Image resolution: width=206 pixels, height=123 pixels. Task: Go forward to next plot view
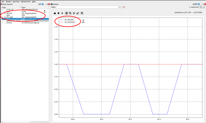pyautogui.click(x=62, y=13)
